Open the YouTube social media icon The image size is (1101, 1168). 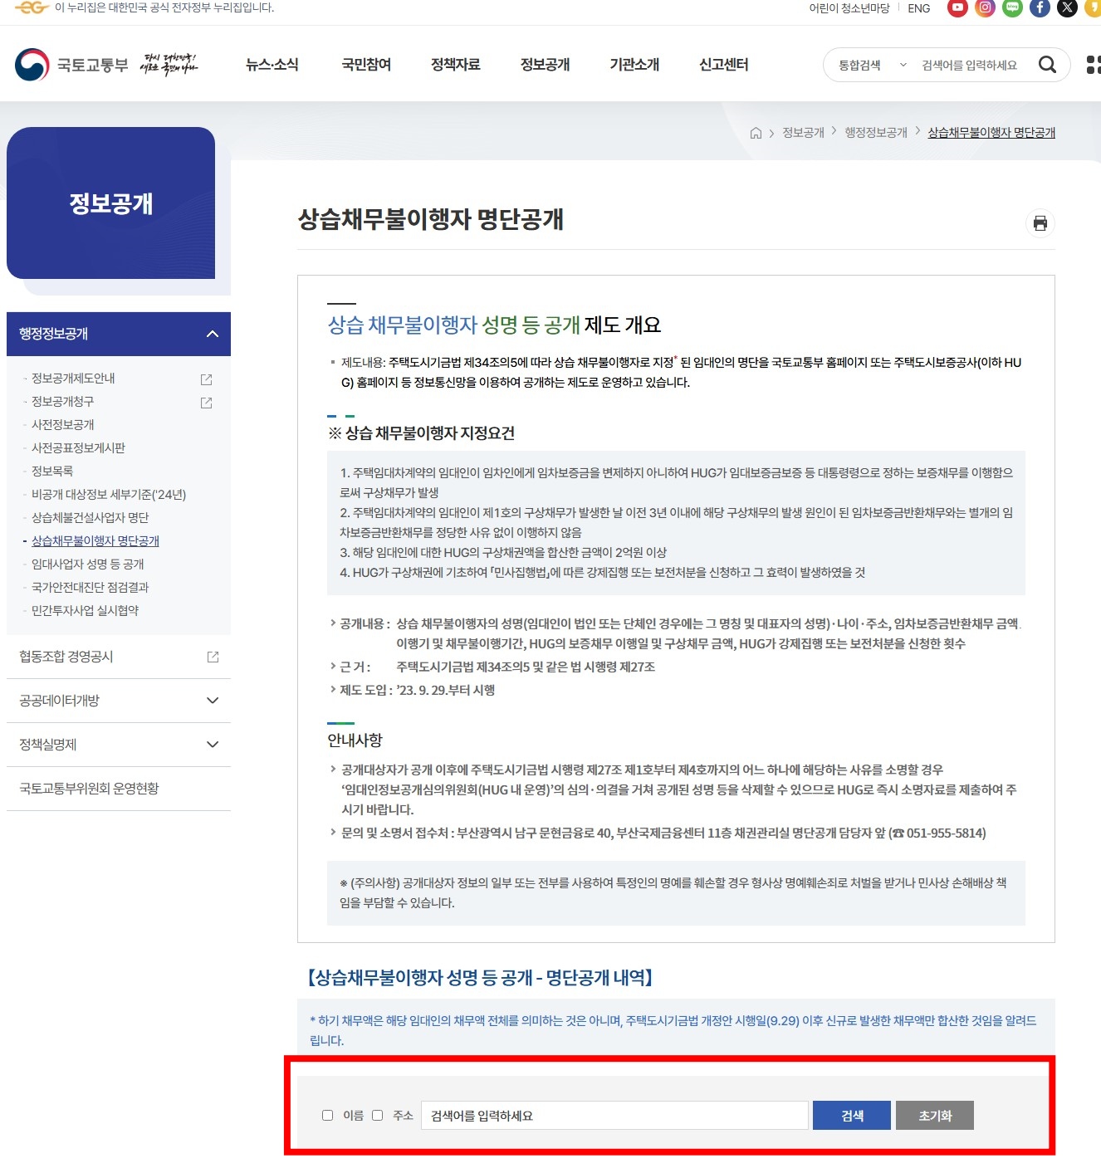click(x=957, y=7)
